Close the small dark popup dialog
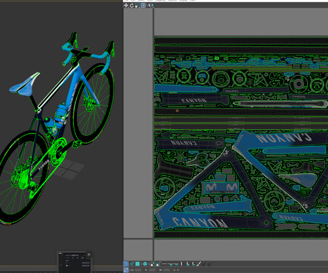The height and width of the screenshot is (273, 328). (x=89, y=254)
